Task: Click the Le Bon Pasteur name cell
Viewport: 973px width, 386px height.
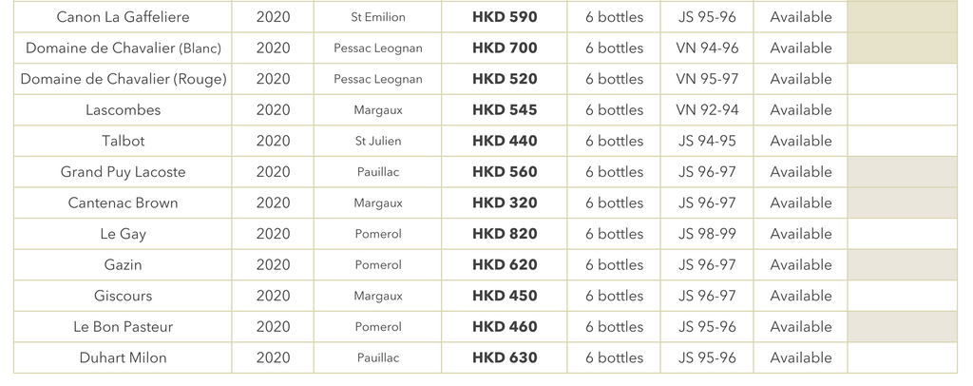Action: pyautogui.click(x=123, y=327)
